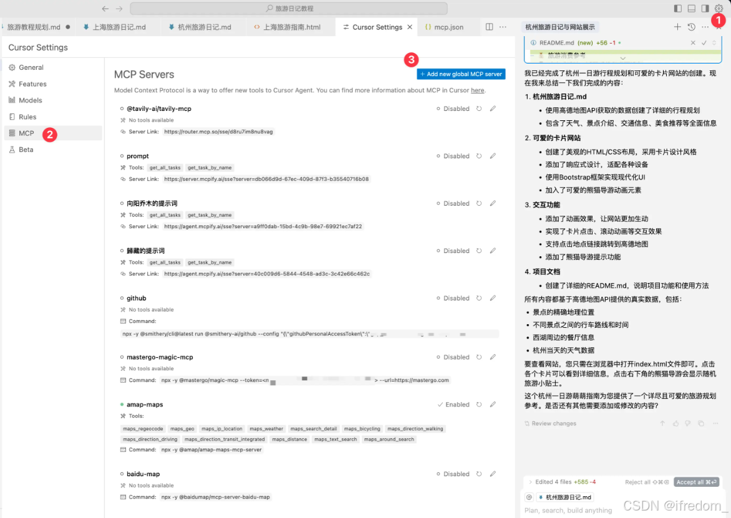
Task: Edit the mastergo-magic-mcp server
Action: click(493, 357)
